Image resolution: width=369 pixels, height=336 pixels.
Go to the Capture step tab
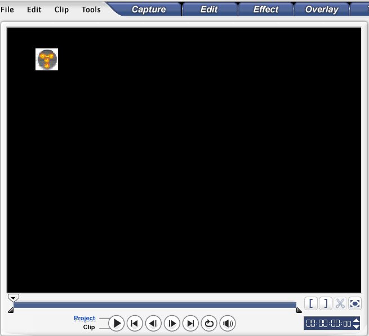tap(149, 9)
